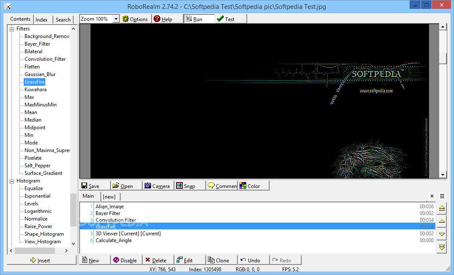Open Help with the question mark icon
The height and width of the screenshot is (275, 454).
(167, 19)
